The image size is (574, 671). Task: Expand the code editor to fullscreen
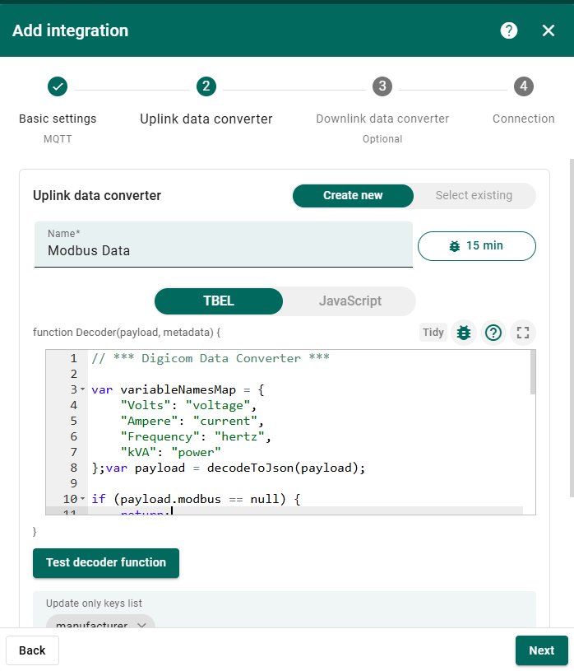pos(522,333)
